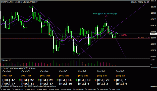157x91 pixels.
Task: Click the Interbank FX Trader 4 copyright text
Action: click(29, 86)
